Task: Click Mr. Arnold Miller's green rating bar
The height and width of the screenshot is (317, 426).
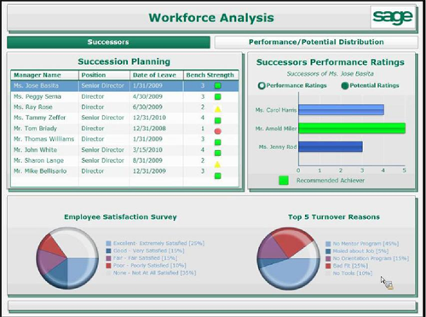Action: click(352, 129)
